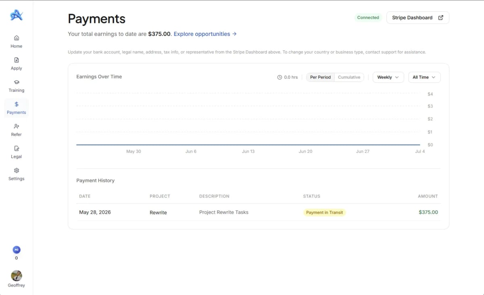Select the May 28, 2026 date cell
Screen dimensions: 484x295
[95, 212]
